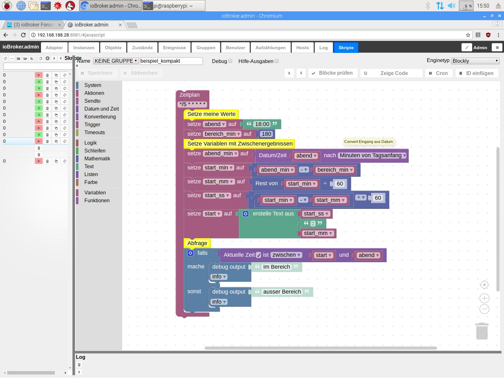504x378 pixels.
Task: Open the gear settings on 'erstelle Text aus' block
Action: pyautogui.click(x=246, y=214)
